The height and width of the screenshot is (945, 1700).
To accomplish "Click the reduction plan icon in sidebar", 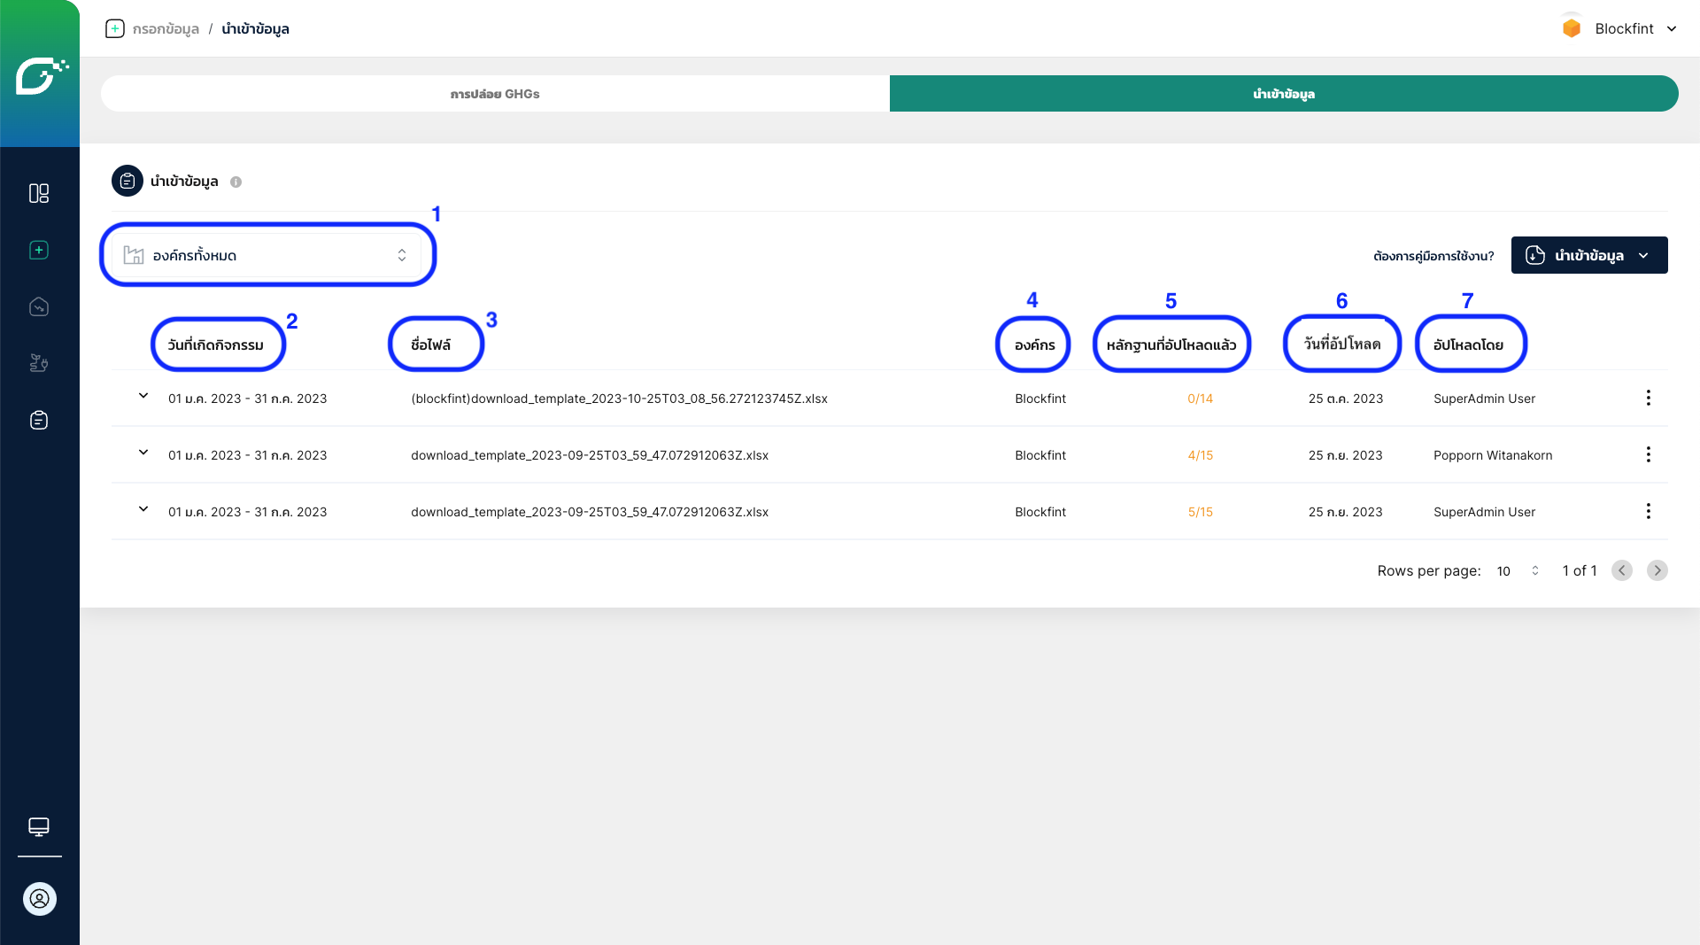I will click(39, 363).
